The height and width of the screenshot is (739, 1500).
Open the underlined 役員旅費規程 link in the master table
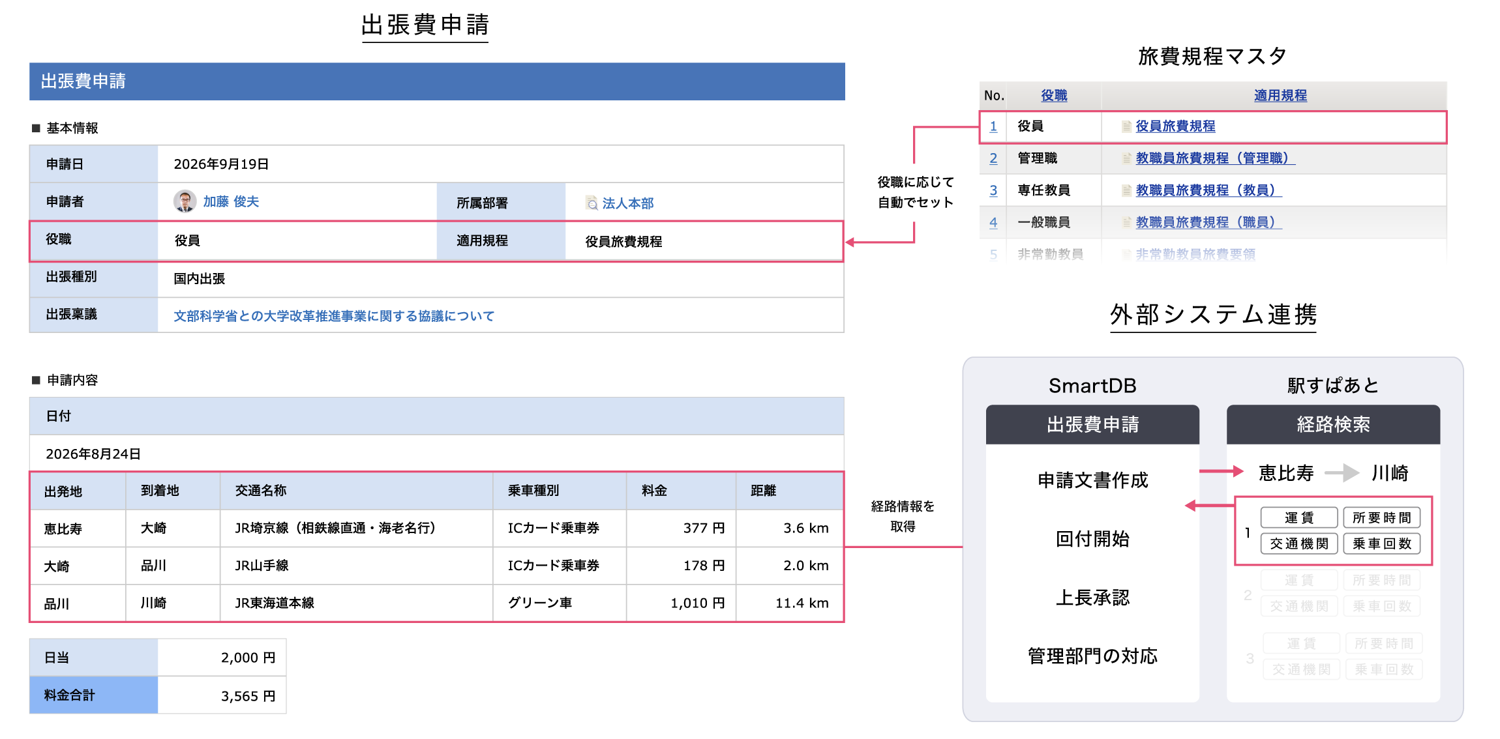click(x=1175, y=126)
